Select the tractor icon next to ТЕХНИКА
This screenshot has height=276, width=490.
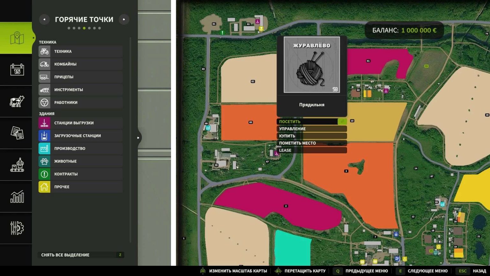click(44, 51)
